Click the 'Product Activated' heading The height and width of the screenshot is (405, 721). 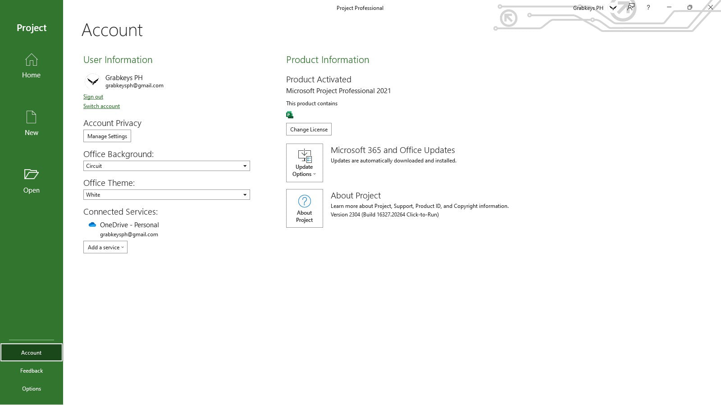[319, 80]
